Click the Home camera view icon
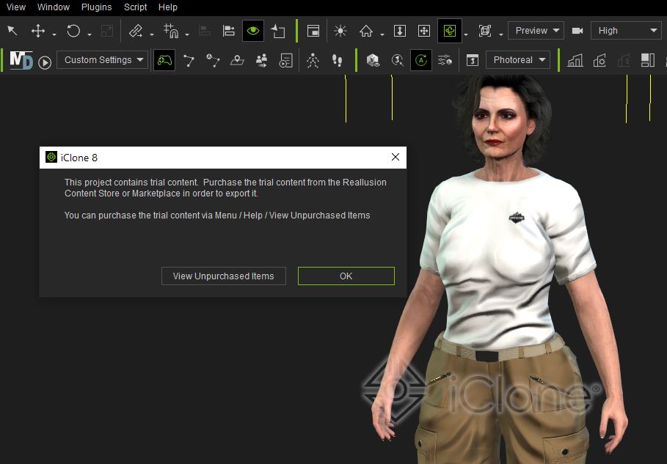667x464 pixels. (366, 31)
